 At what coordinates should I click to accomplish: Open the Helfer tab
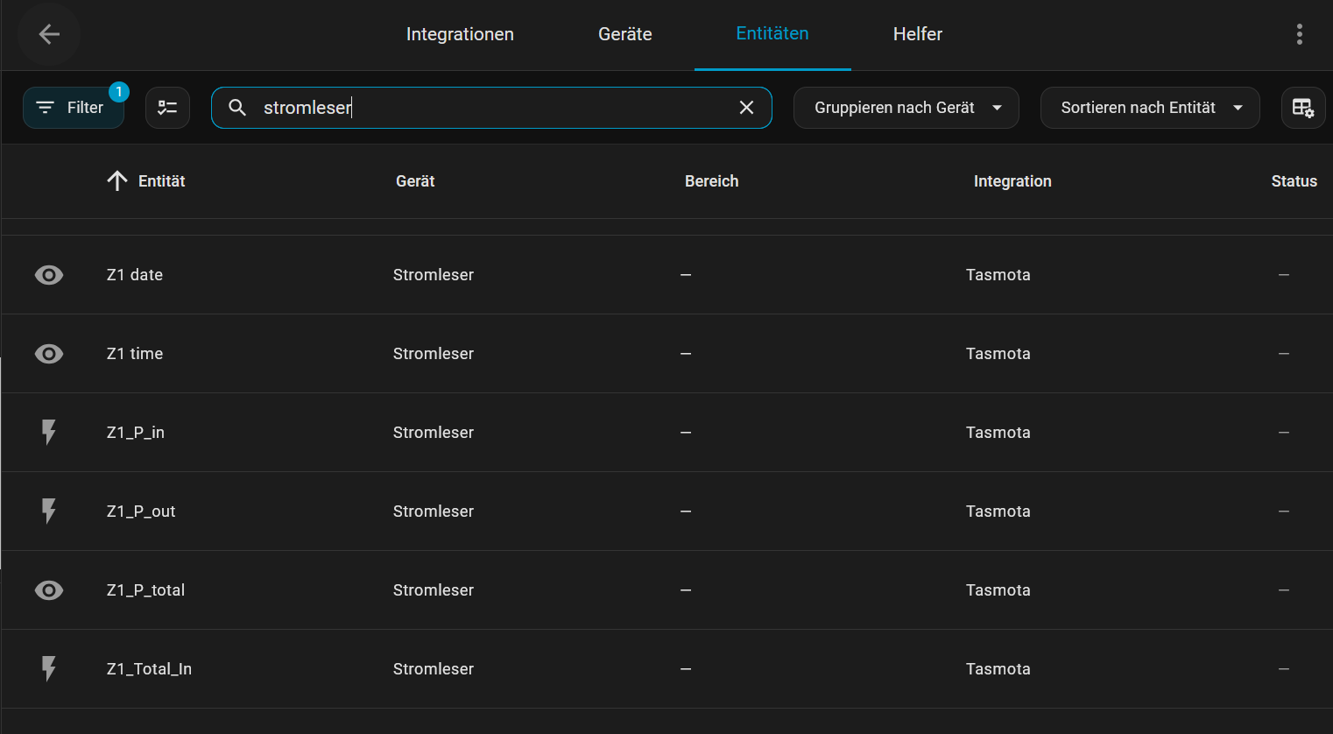tap(917, 34)
